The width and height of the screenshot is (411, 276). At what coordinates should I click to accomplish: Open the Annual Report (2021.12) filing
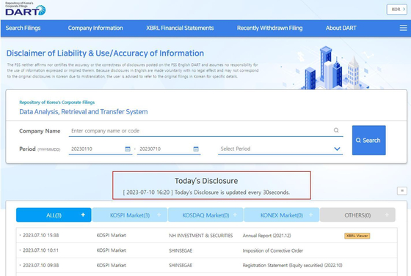pos(267,236)
